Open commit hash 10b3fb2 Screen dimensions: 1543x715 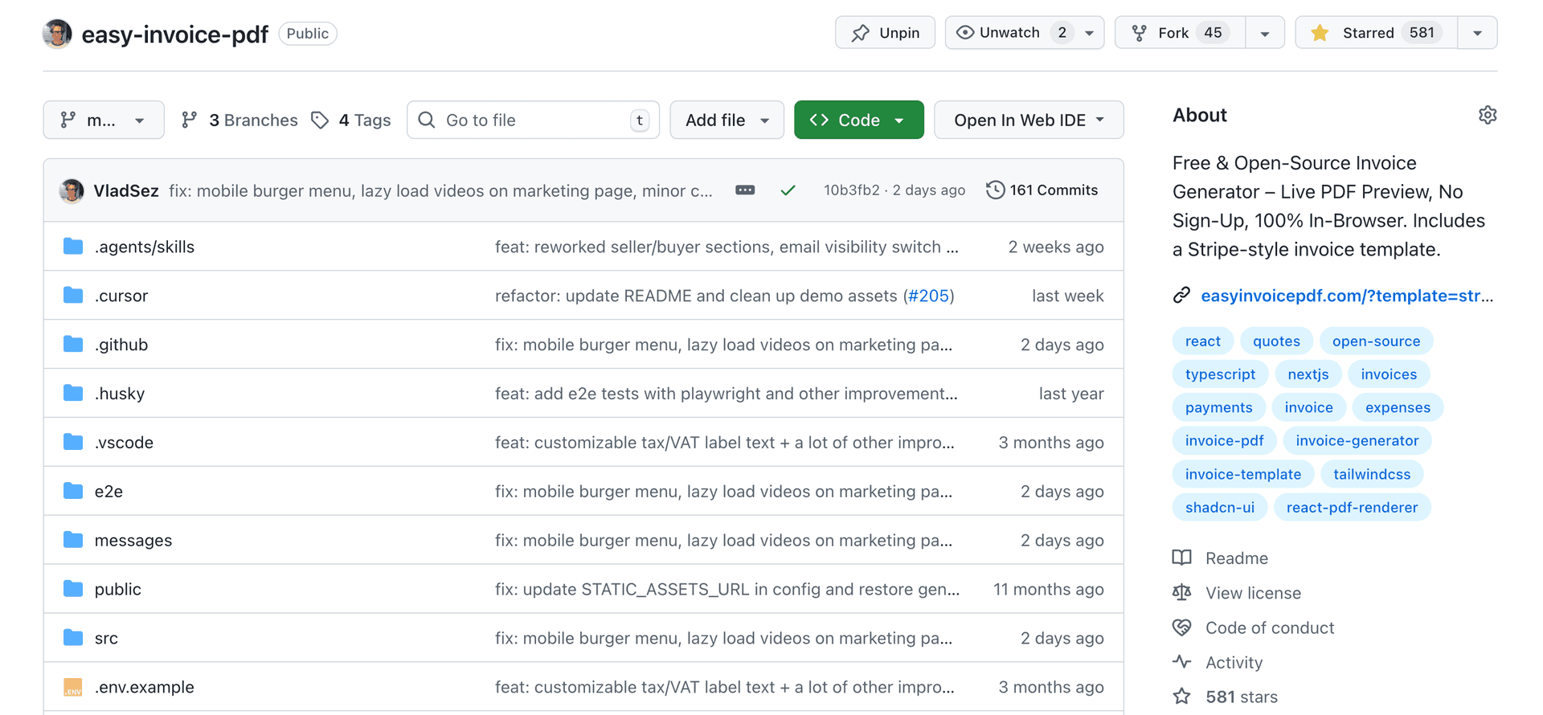[x=851, y=190]
